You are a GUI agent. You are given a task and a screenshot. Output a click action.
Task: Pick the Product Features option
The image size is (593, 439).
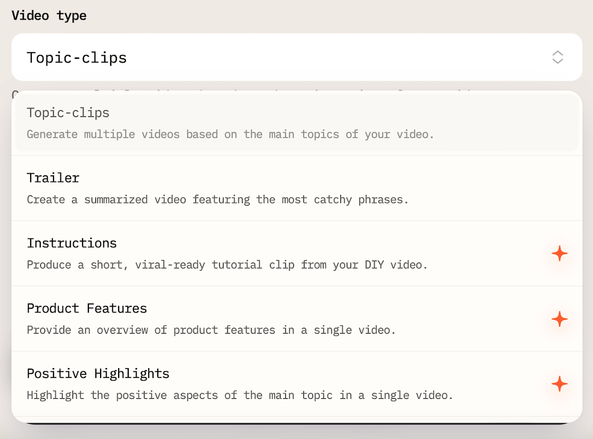(87, 308)
